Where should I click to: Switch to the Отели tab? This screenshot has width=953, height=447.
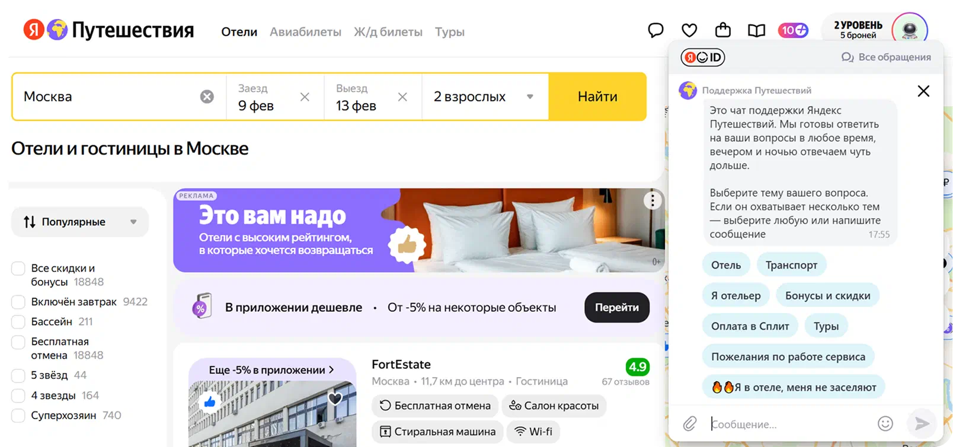239,32
